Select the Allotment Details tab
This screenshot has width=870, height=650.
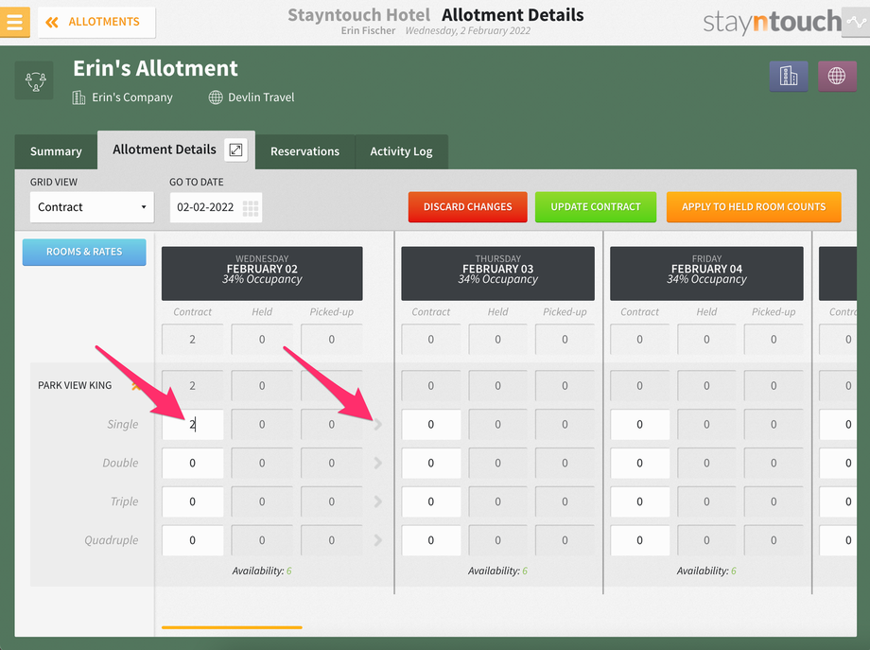(x=165, y=149)
